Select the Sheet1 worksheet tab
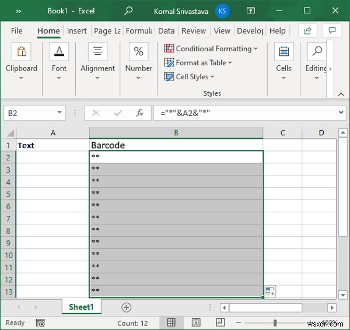 (81, 307)
